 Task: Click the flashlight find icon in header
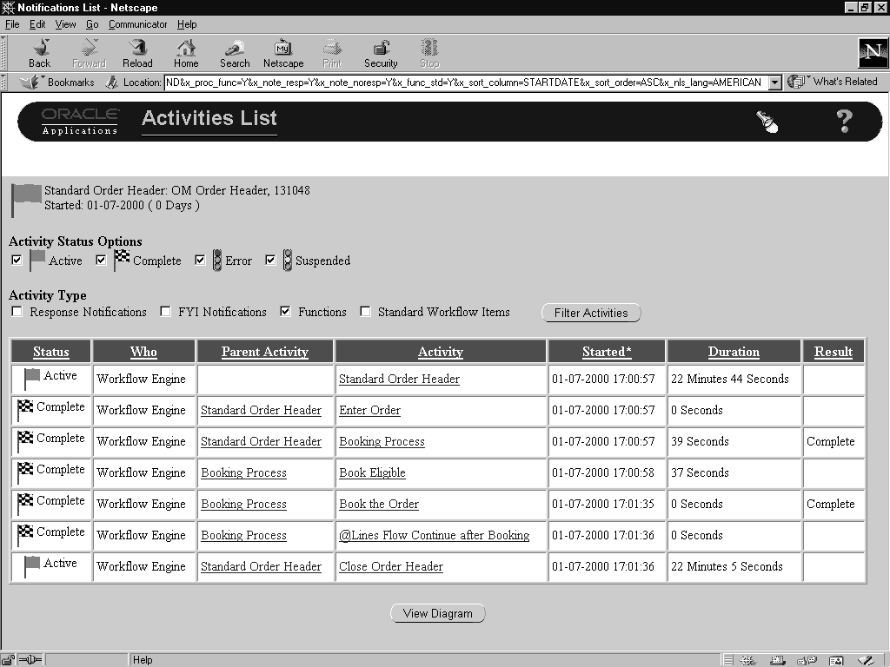[x=767, y=122]
